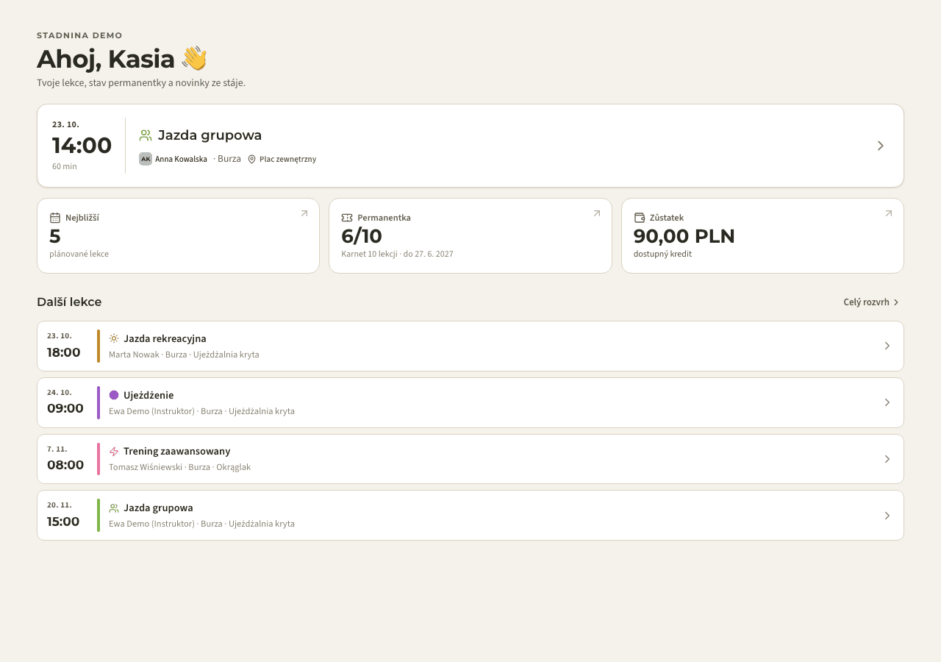This screenshot has width=941, height=662.
Task: Open the 90,00 PLN balance card
Action: pos(762,235)
